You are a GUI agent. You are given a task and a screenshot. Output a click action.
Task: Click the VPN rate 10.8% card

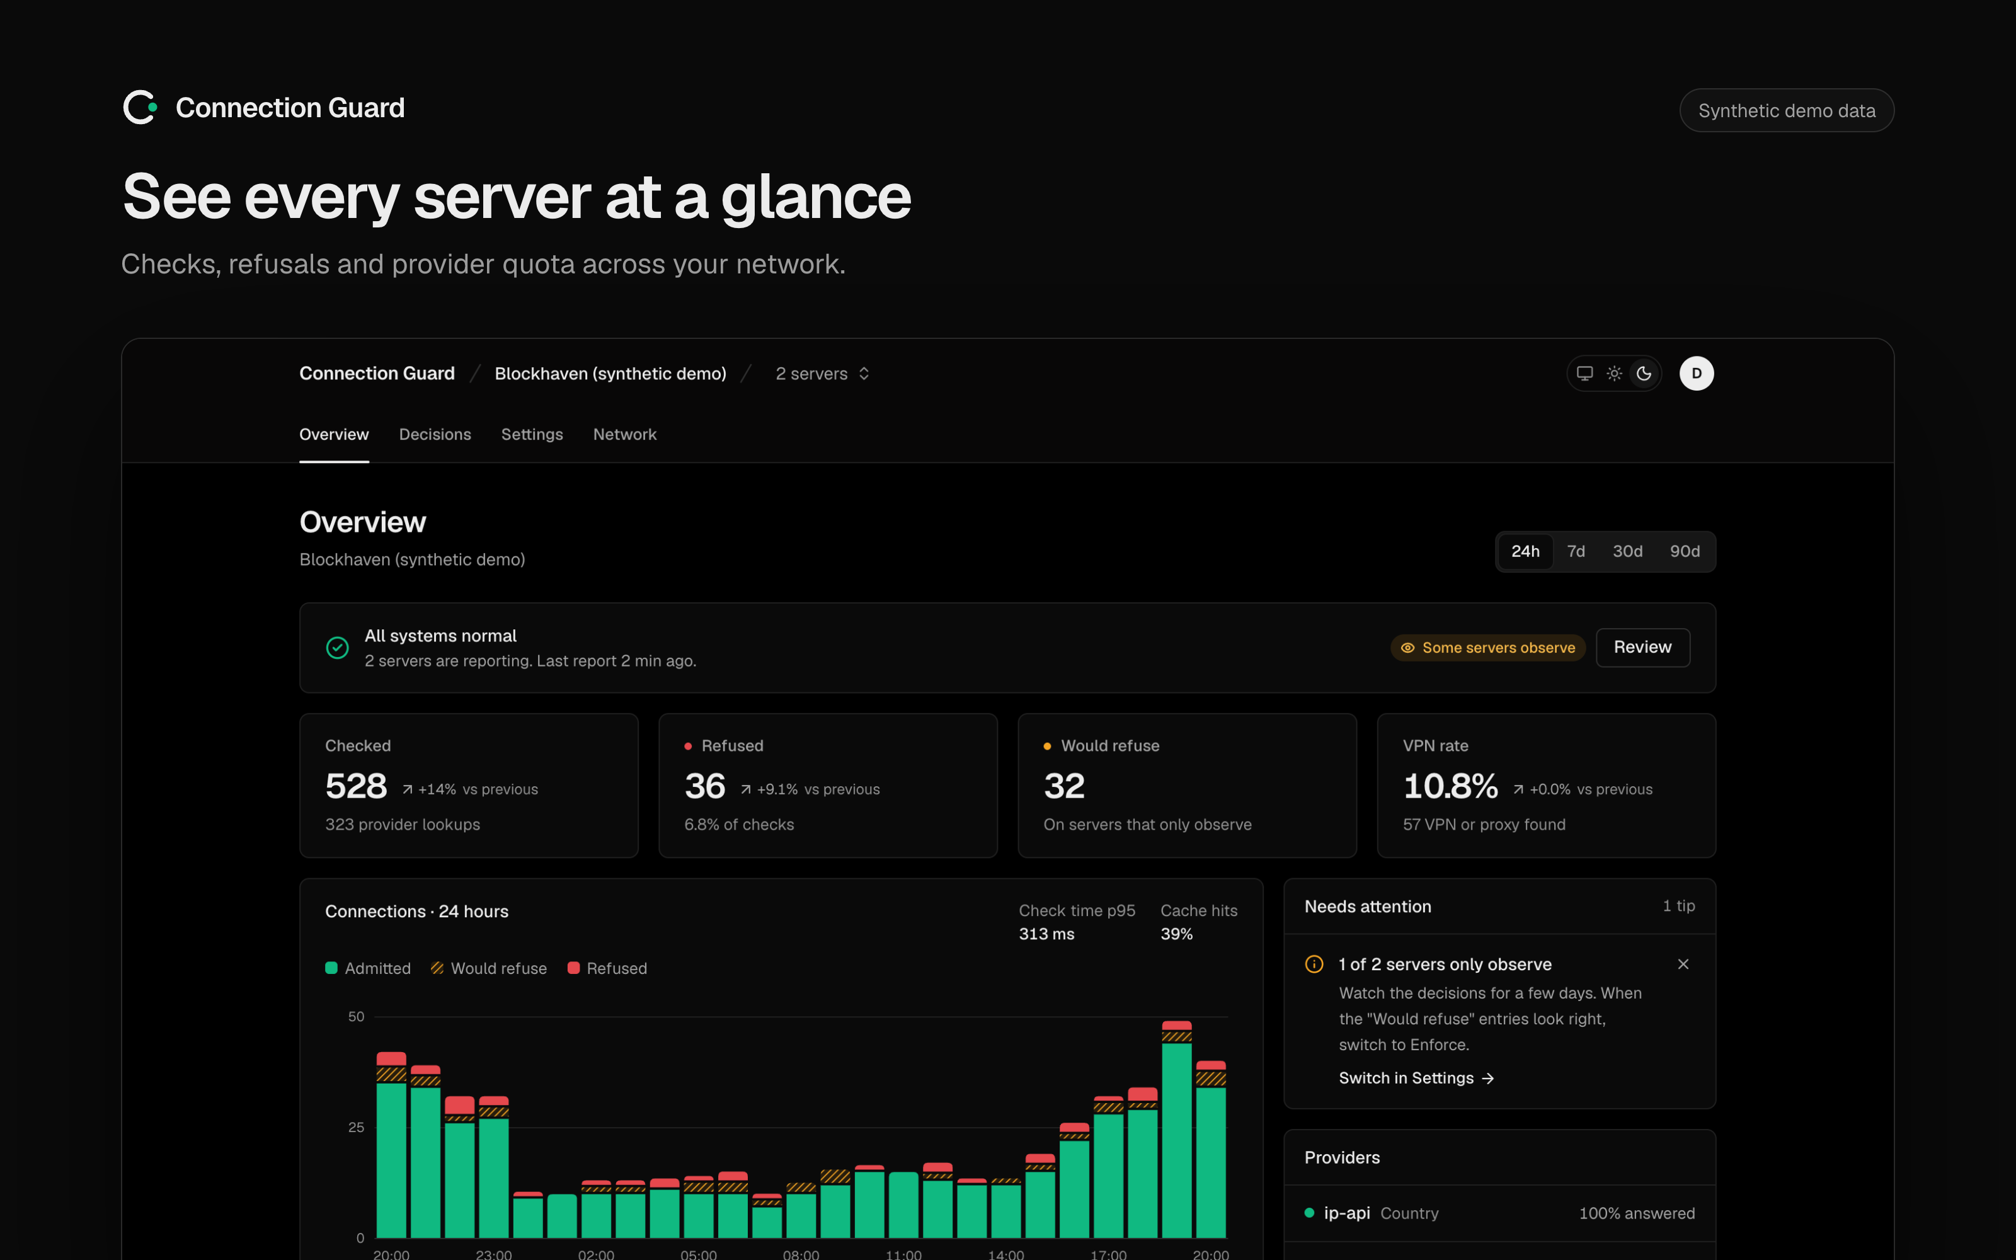point(1546,785)
